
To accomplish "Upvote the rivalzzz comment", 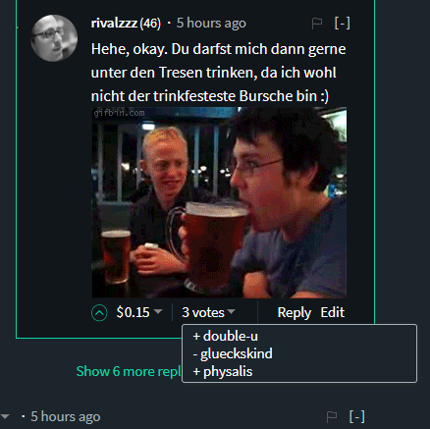I will [x=99, y=313].
